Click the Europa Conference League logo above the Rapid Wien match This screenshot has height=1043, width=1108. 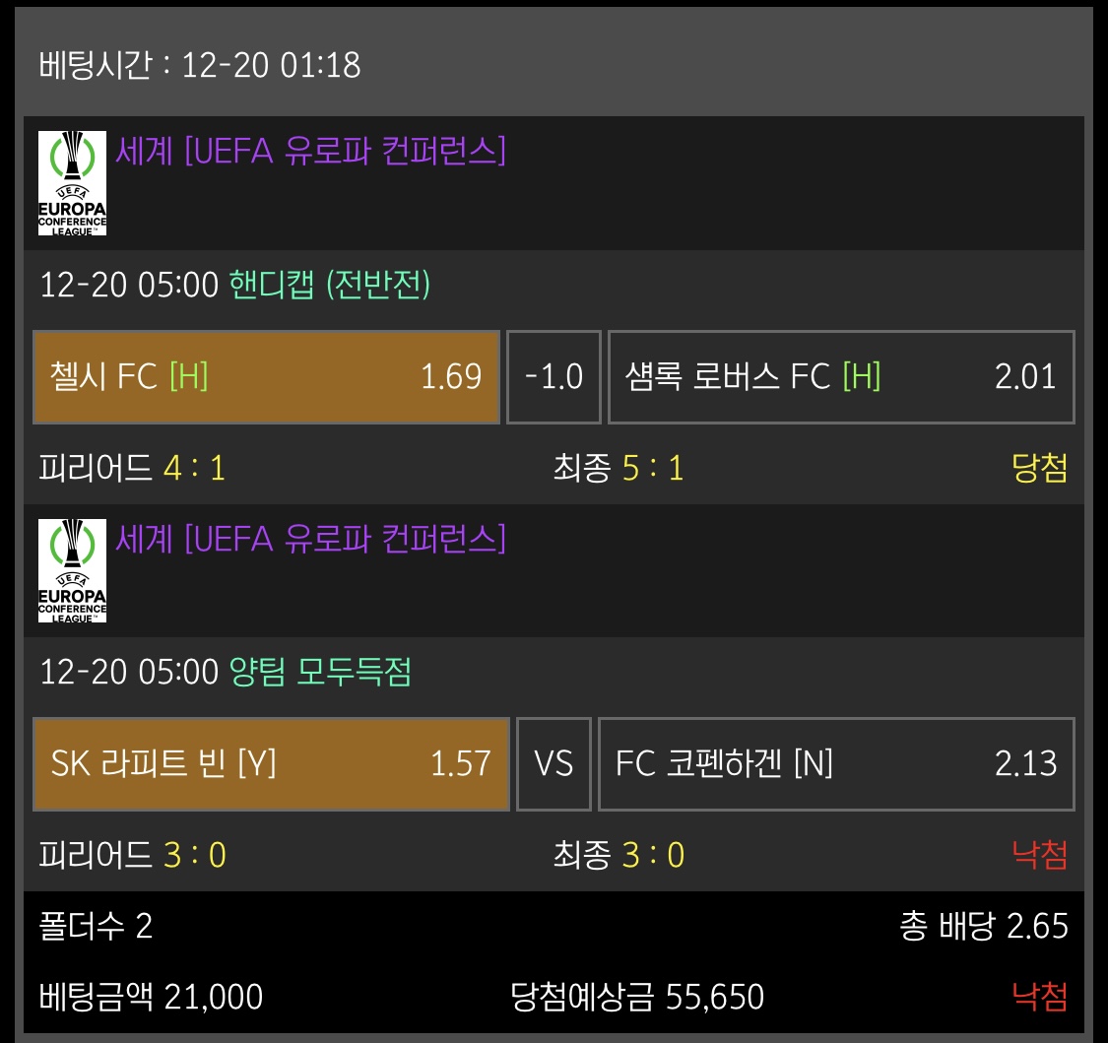(72, 570)
